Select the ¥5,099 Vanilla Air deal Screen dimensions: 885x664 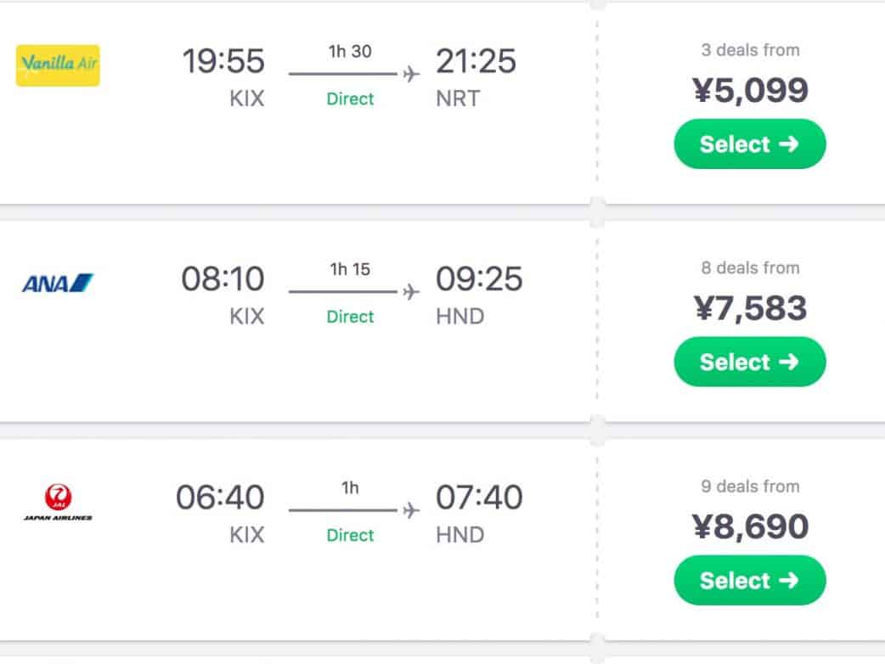point(749,144)
